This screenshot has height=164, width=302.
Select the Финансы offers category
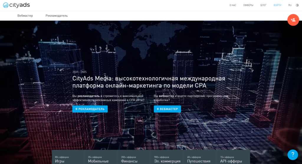pyautogui.click(x=134, y=157)
